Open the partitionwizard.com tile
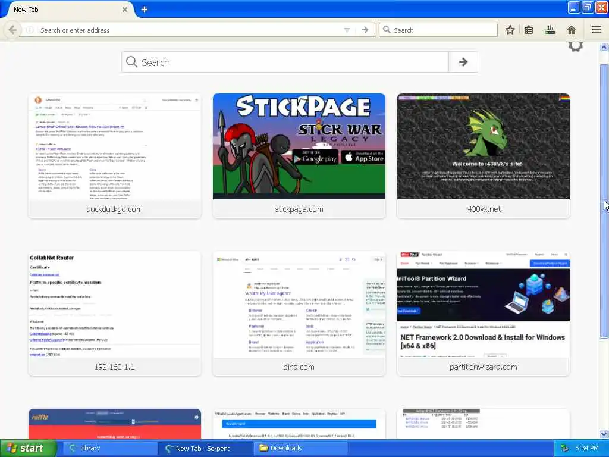This screenshot has width=609, height=457. click(x=483, y=313)
